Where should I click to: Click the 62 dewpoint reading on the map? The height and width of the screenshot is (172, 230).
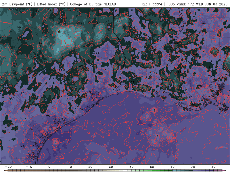pos(118,21)
